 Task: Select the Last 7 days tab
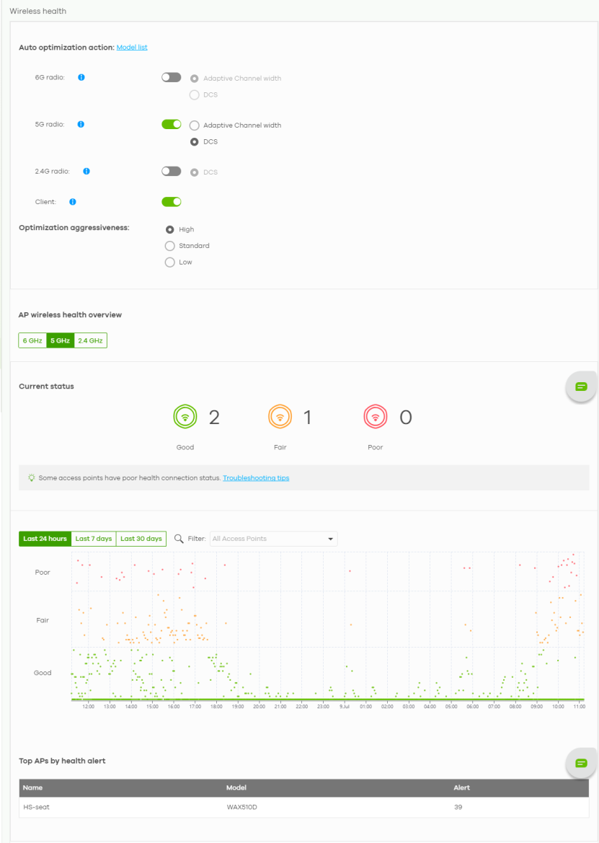(x=94, y=539)
